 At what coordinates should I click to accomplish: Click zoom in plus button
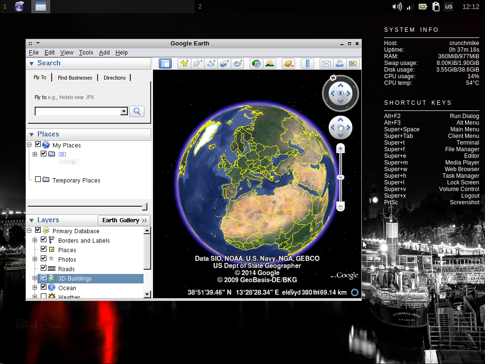pyautogui.click(x=340, y=148)
